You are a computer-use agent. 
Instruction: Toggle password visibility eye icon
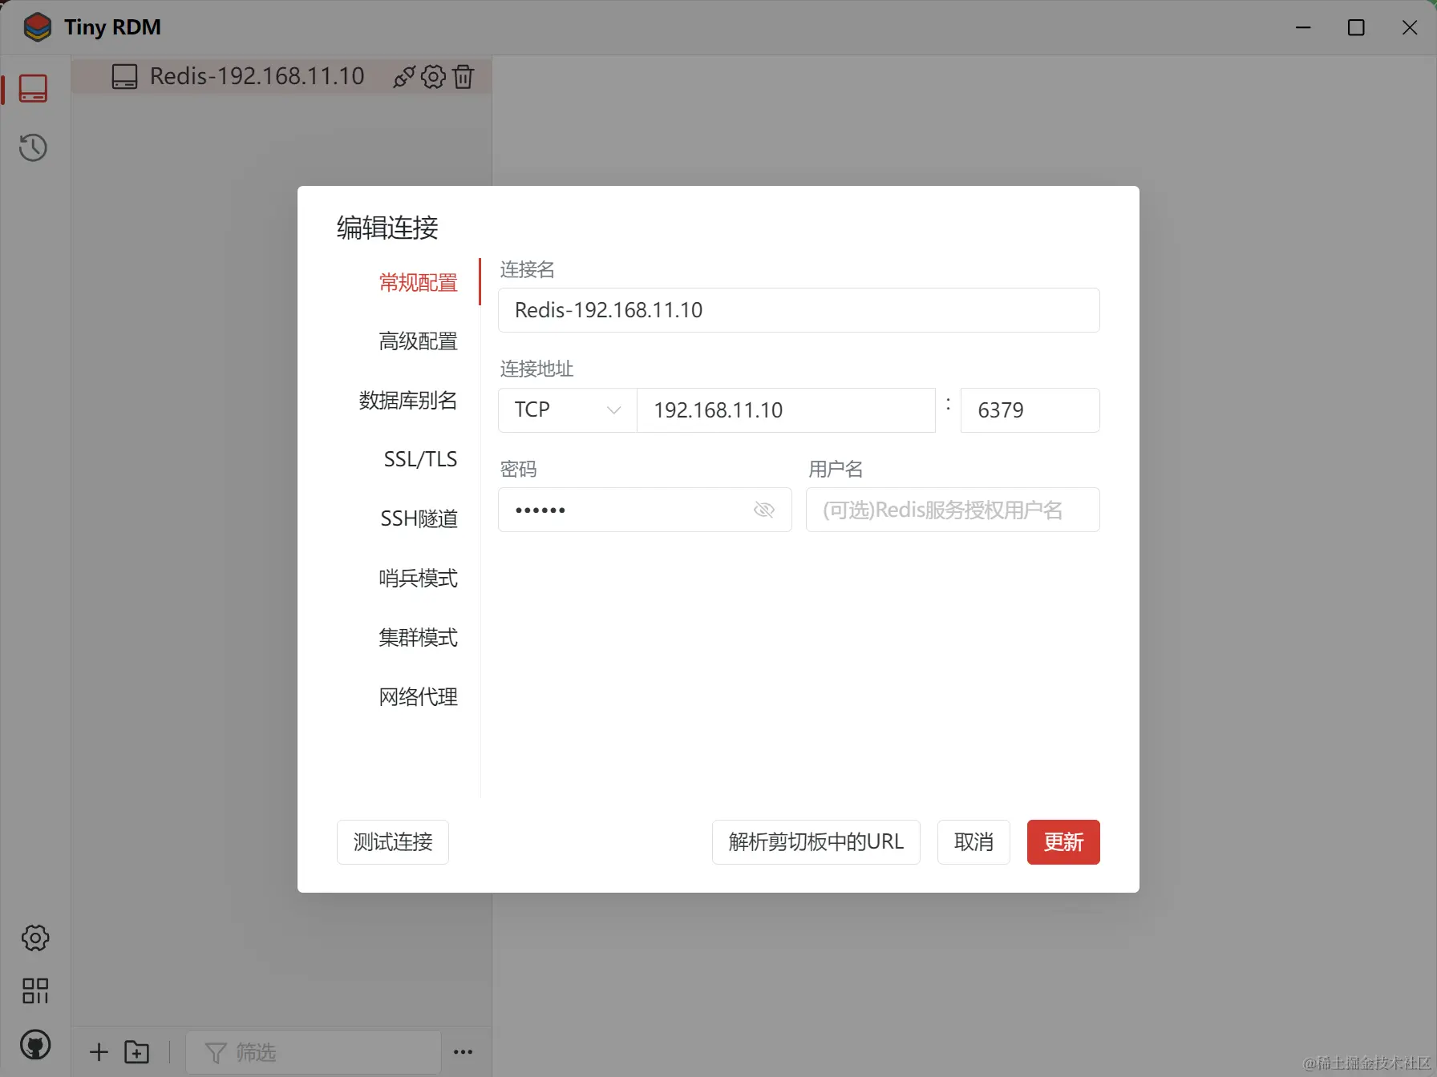764,510
